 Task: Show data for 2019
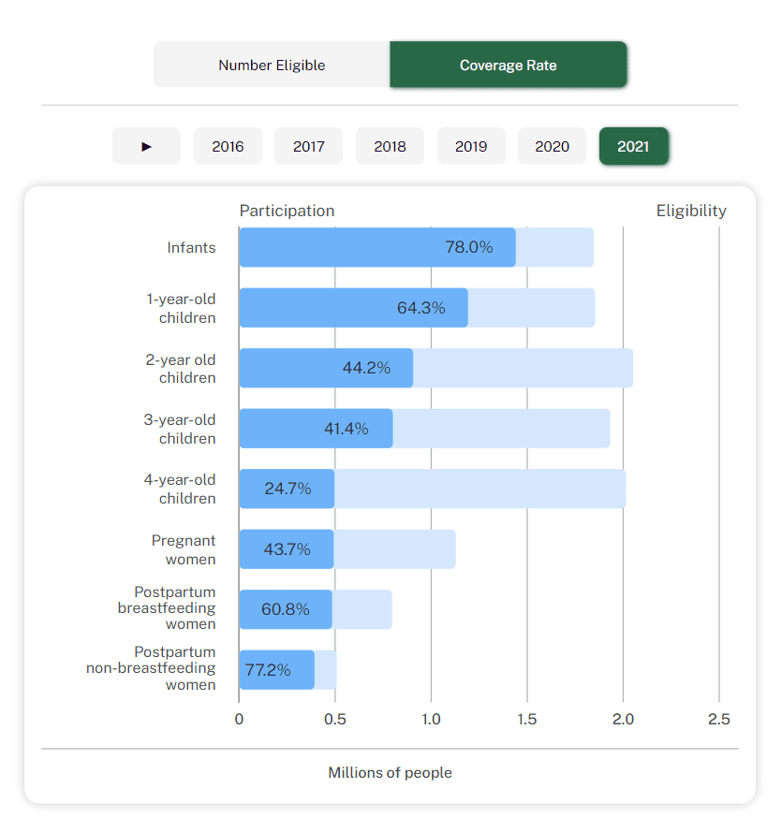[471, 146]
